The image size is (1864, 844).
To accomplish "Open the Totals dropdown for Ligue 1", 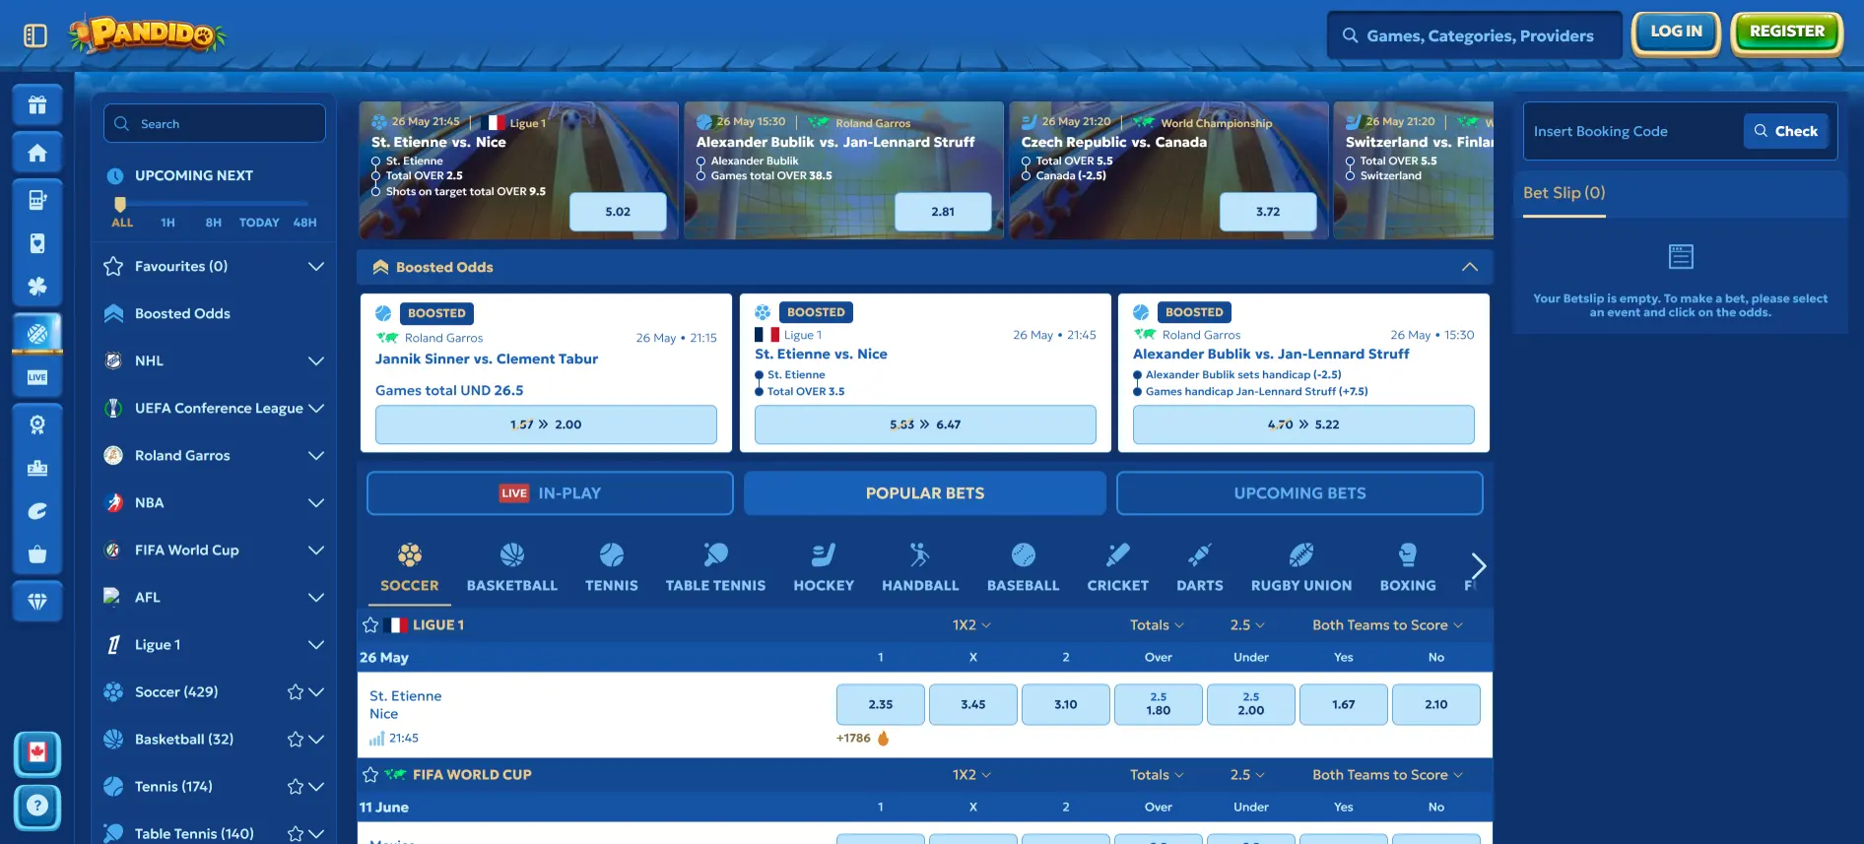I will tap(1157, 624).
